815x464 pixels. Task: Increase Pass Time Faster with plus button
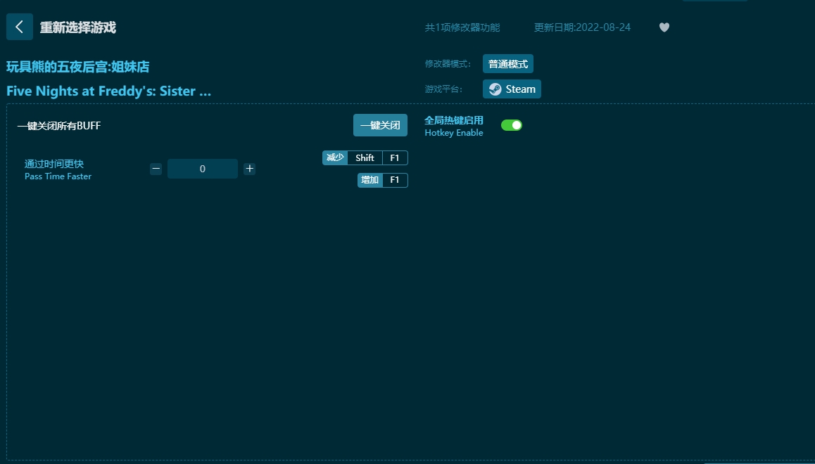249,169
